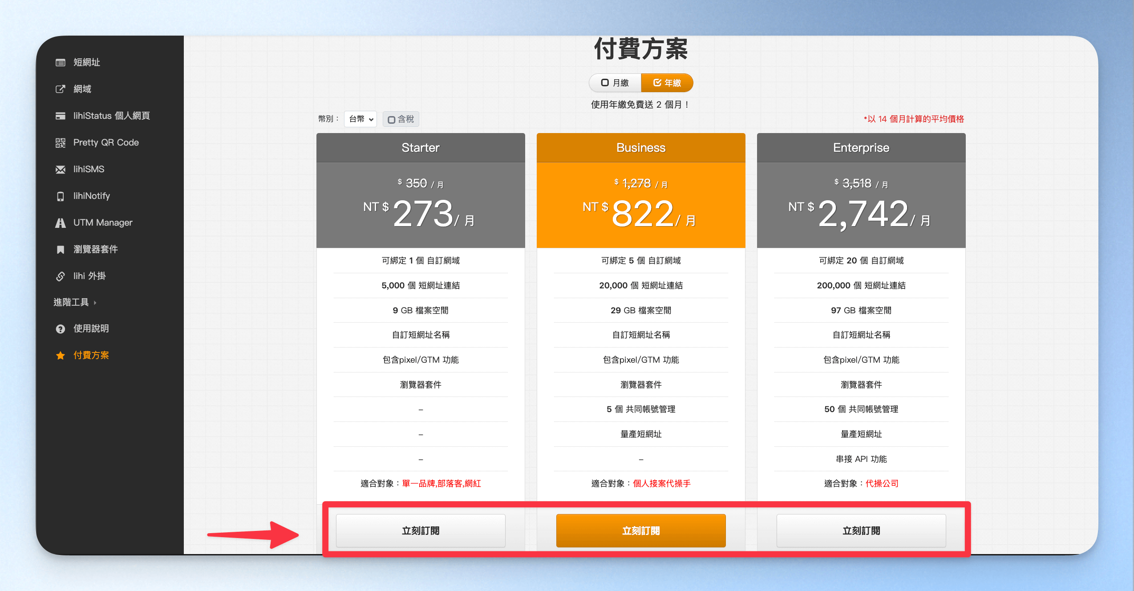
Task: Open the lihi 外掛 link icon
Action: [x=61, y=276]
